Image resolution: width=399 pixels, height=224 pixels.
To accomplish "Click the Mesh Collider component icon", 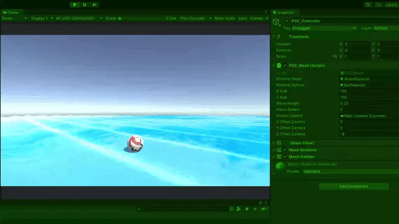I will coord(279,156).
